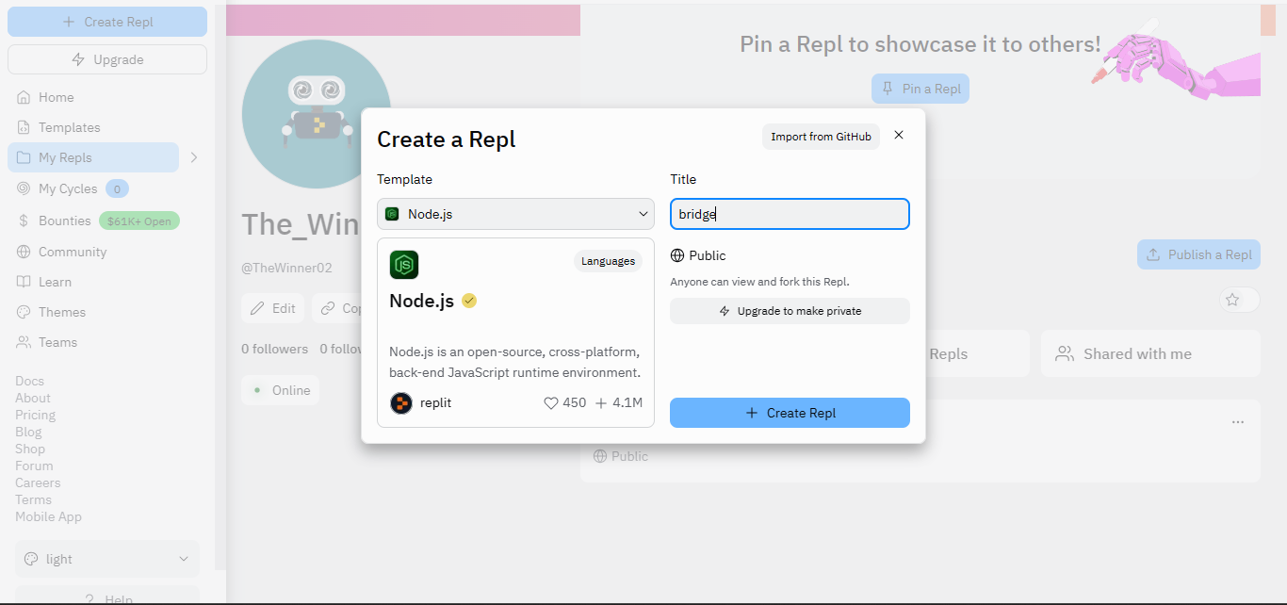Click the replit author avatar icon
The image size is (1287, 605).
click(401, 402)
